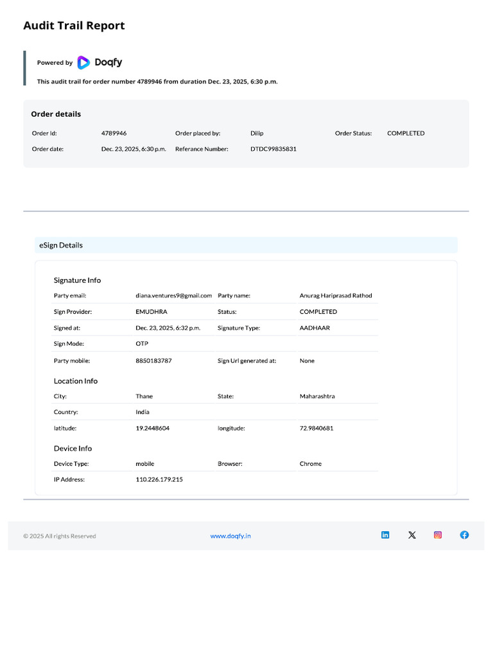The width and height of the screenshot is (493, 657).
Task: Click the 2025 All rights Reserved text
Action: pos(60,536)
